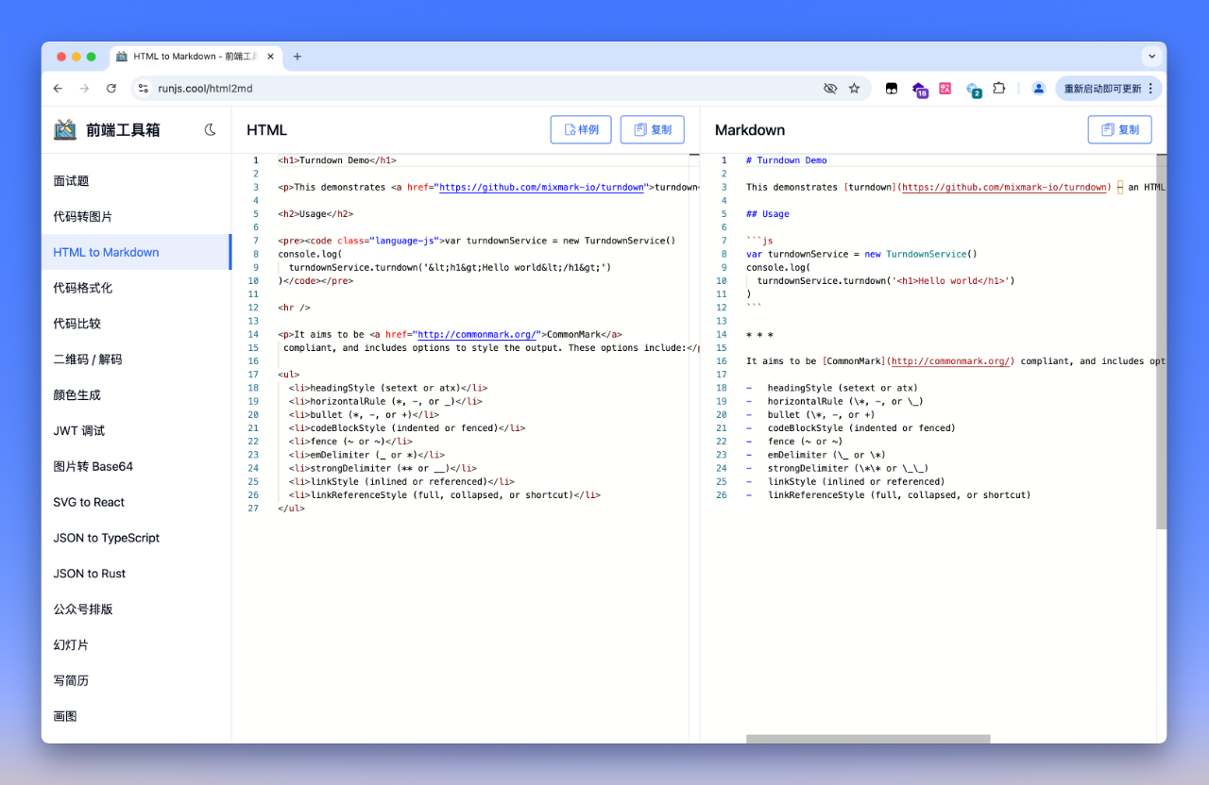Click the <hr /> line in HTML editor
1209x785 pixels.
pos(294,308)
